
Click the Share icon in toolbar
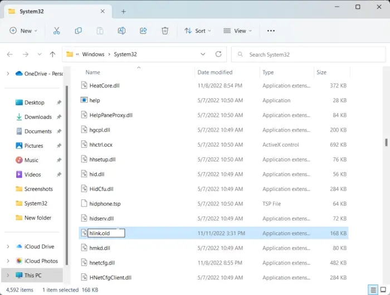click(x=143, y=31)
